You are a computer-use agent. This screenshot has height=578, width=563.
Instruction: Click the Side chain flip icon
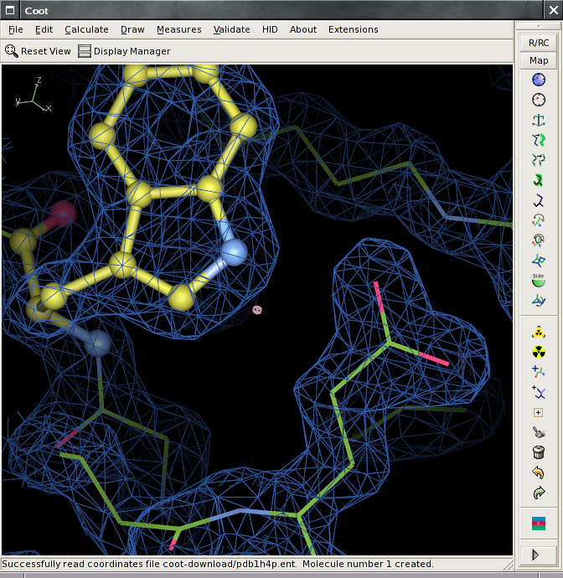pos(539,281)
